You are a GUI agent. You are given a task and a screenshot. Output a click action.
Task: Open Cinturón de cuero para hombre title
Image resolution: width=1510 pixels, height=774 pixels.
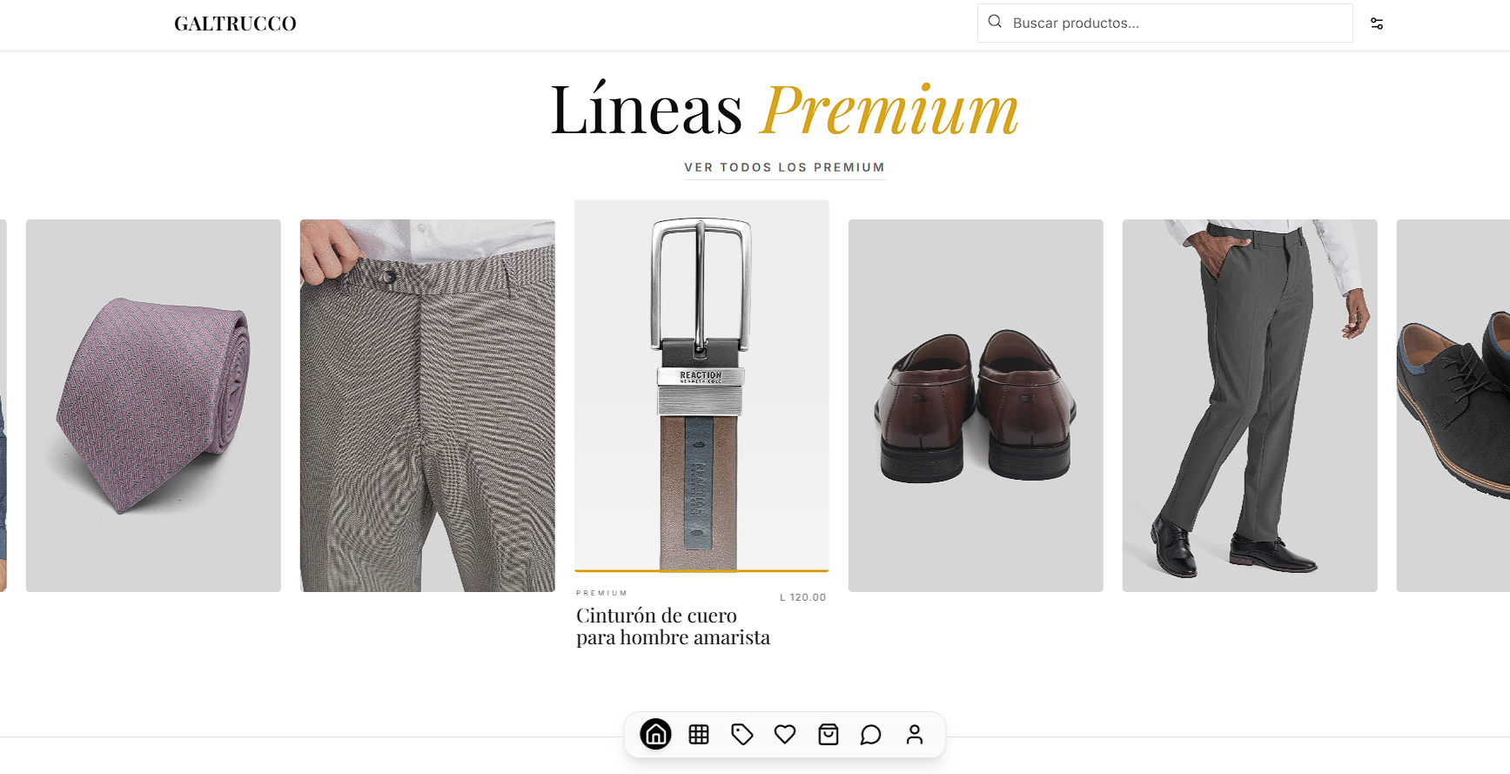click(673, 626)
